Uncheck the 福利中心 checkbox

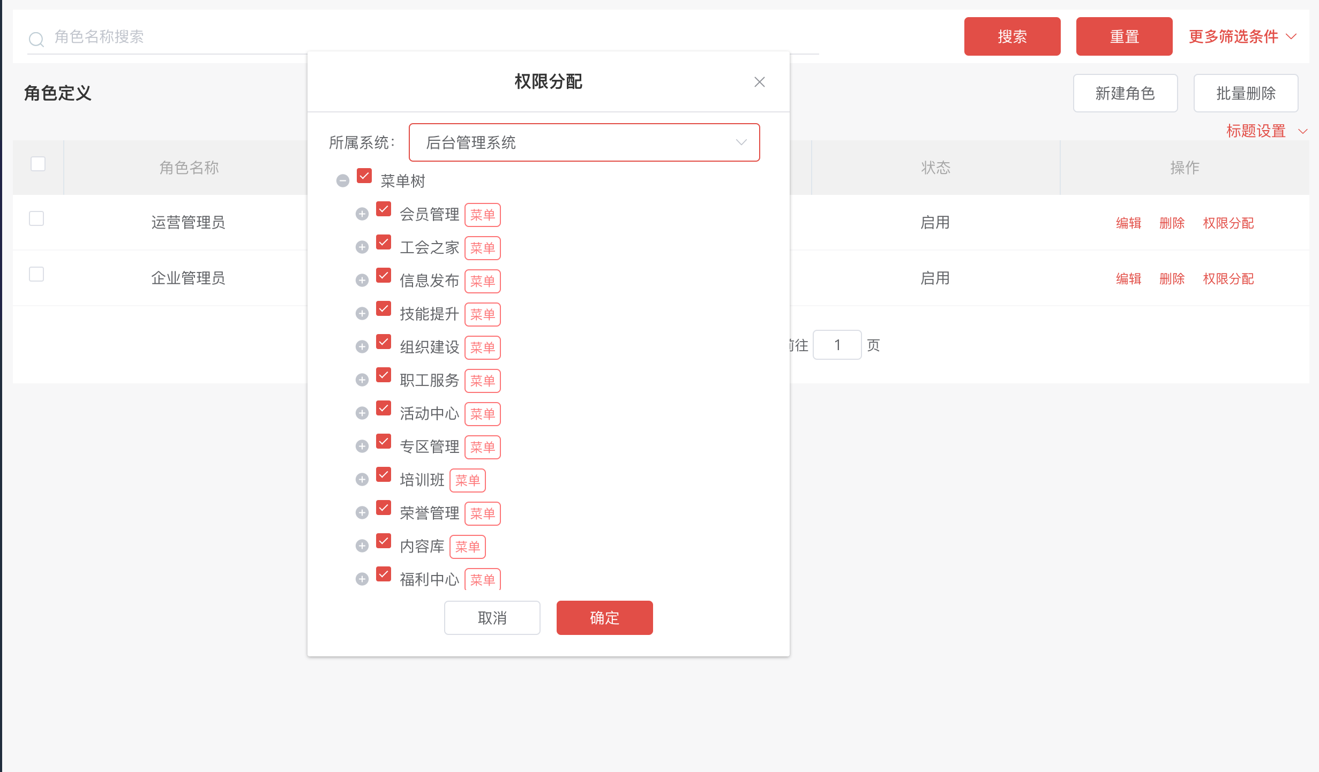click(x=384, y=574)
